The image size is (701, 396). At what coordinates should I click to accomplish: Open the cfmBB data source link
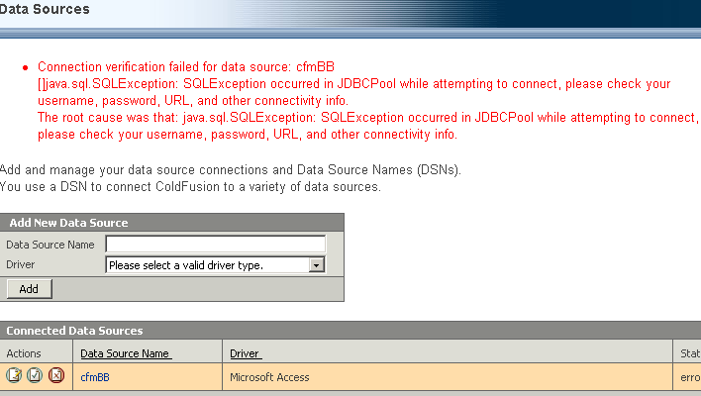(95, 377)
